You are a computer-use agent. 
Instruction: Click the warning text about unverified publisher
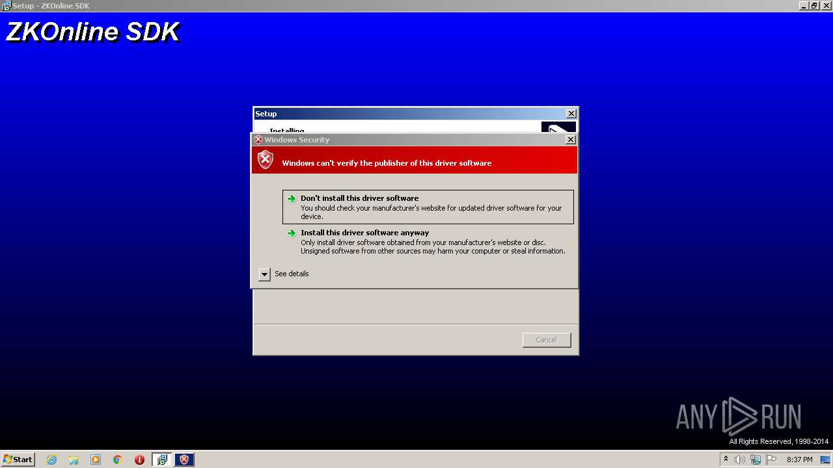pyautogui.click(x=387, y=163)
